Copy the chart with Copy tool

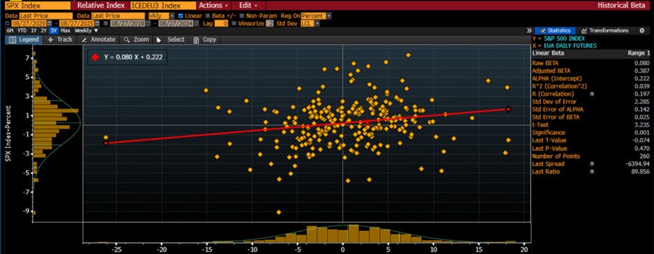(204, 40)
